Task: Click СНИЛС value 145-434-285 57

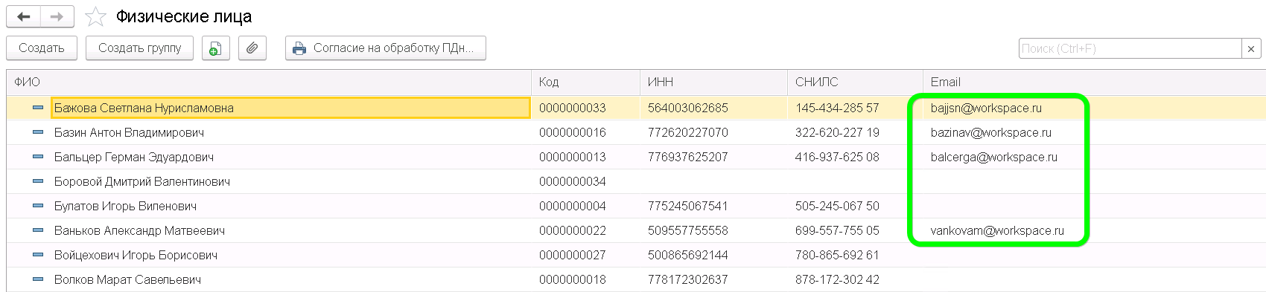Action: [837, 108]
